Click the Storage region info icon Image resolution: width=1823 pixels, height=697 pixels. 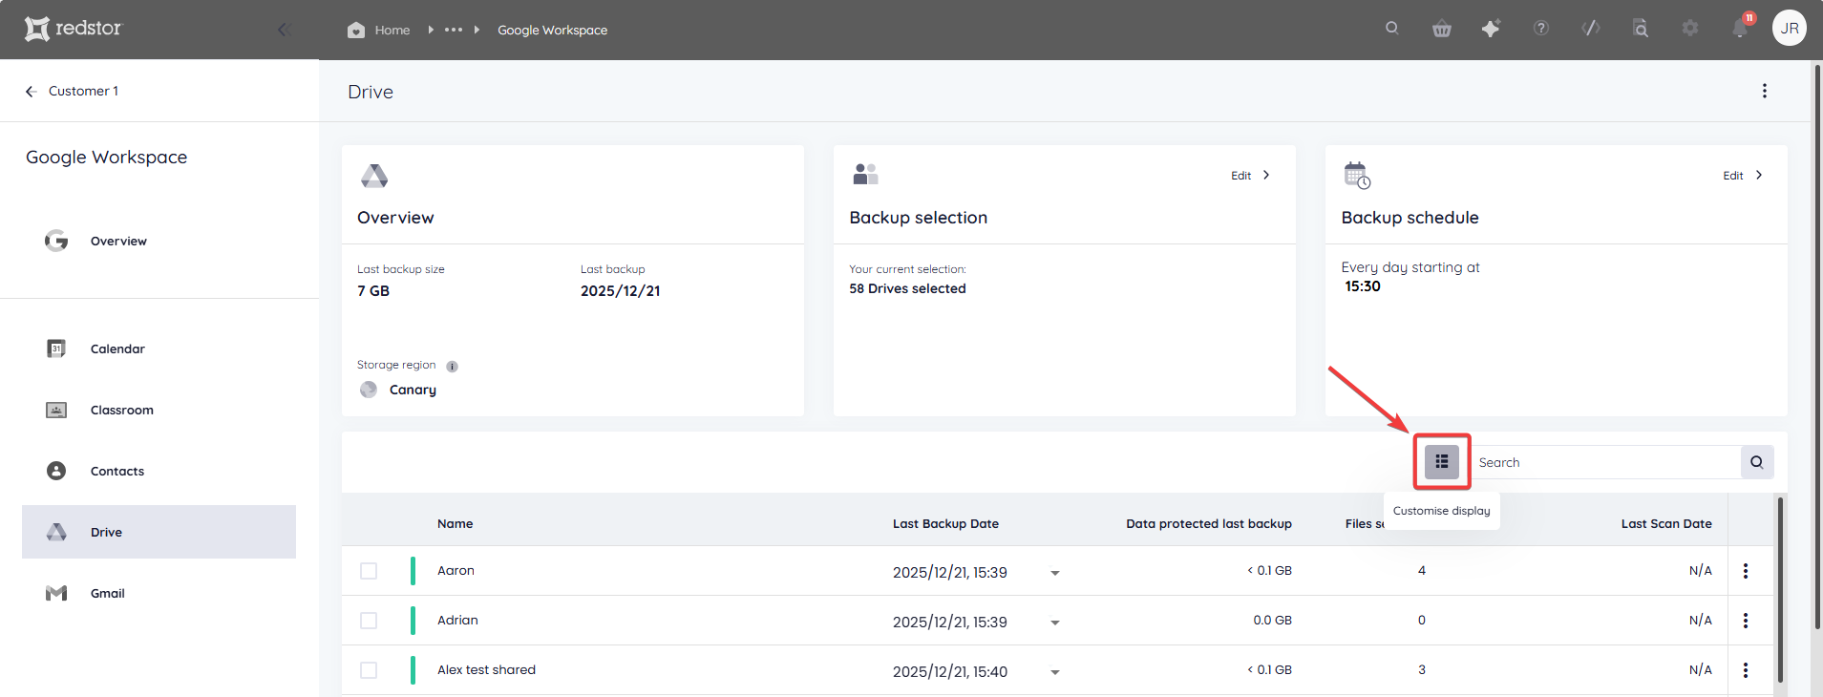coord(453,367)
